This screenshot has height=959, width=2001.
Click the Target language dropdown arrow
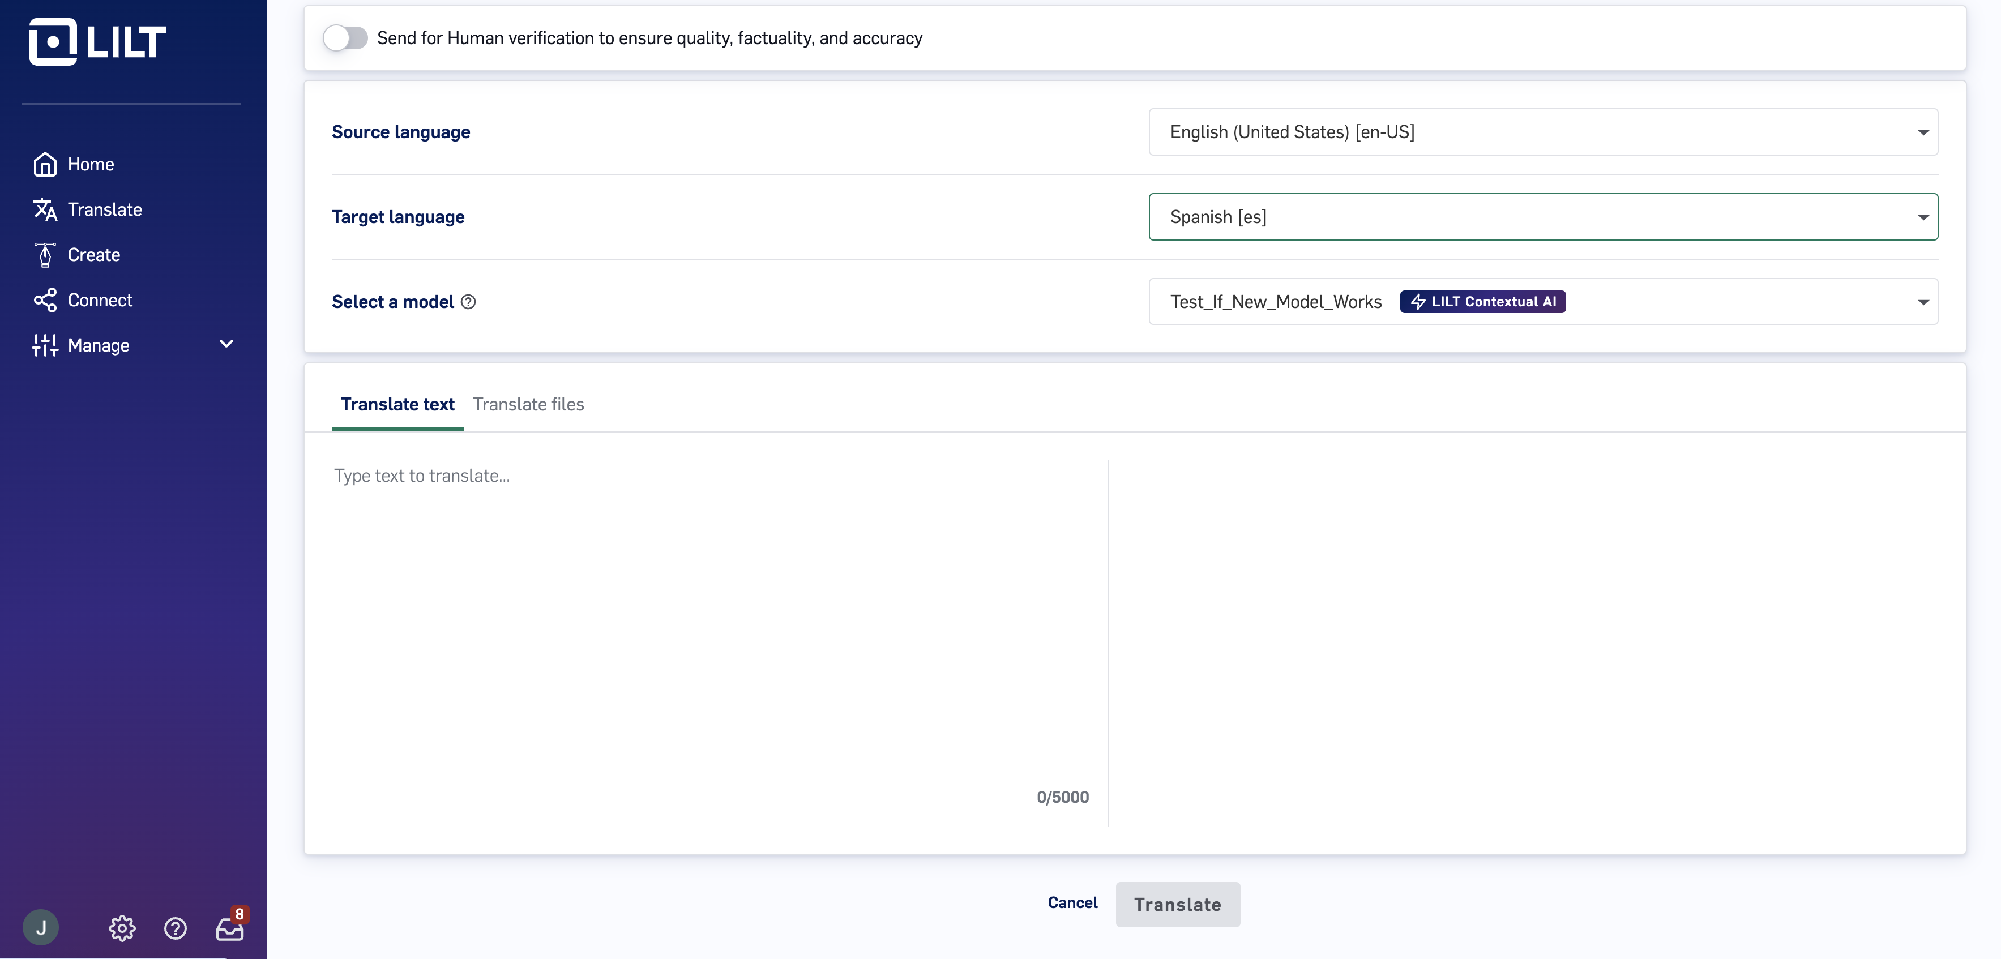click(1923, 217)
